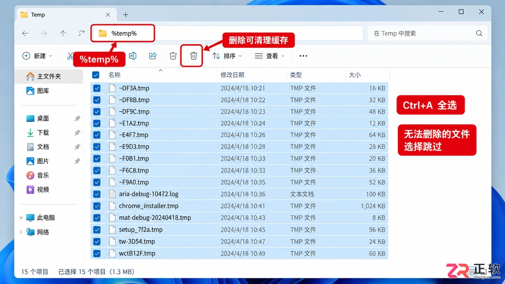Toggle the select-all checkbox in the header
Screen dimensions: 505x284
(x=95, y=75)
